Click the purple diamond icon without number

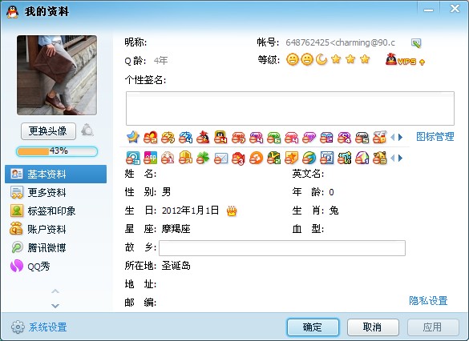309,138
